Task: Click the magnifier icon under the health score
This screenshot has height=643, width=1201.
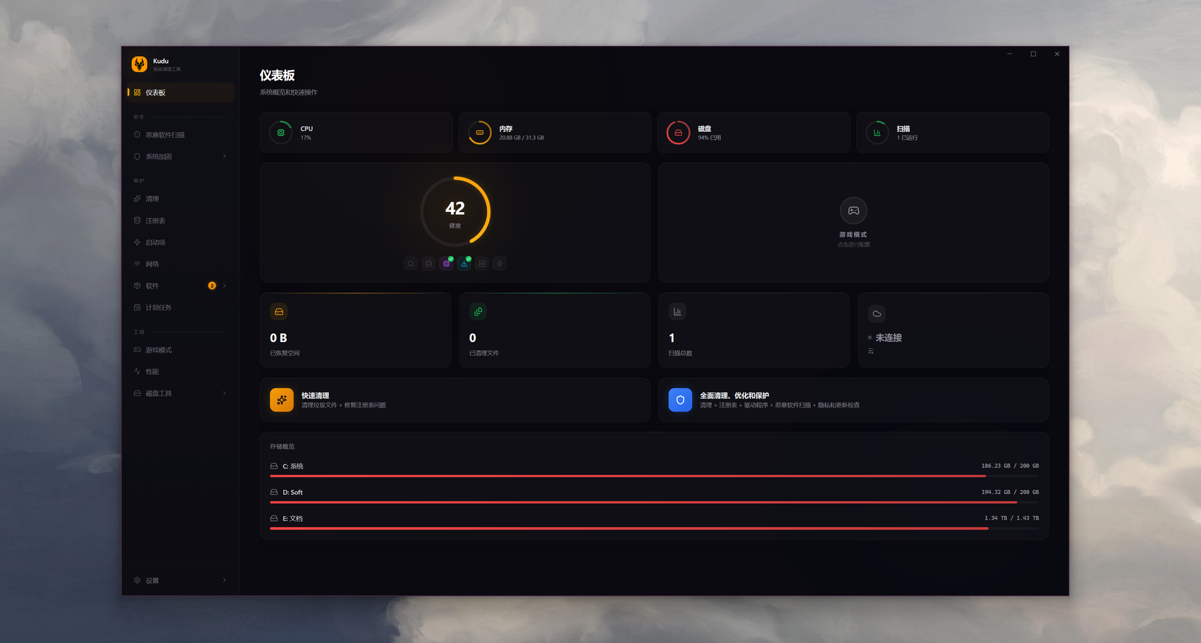Action: 411,263
